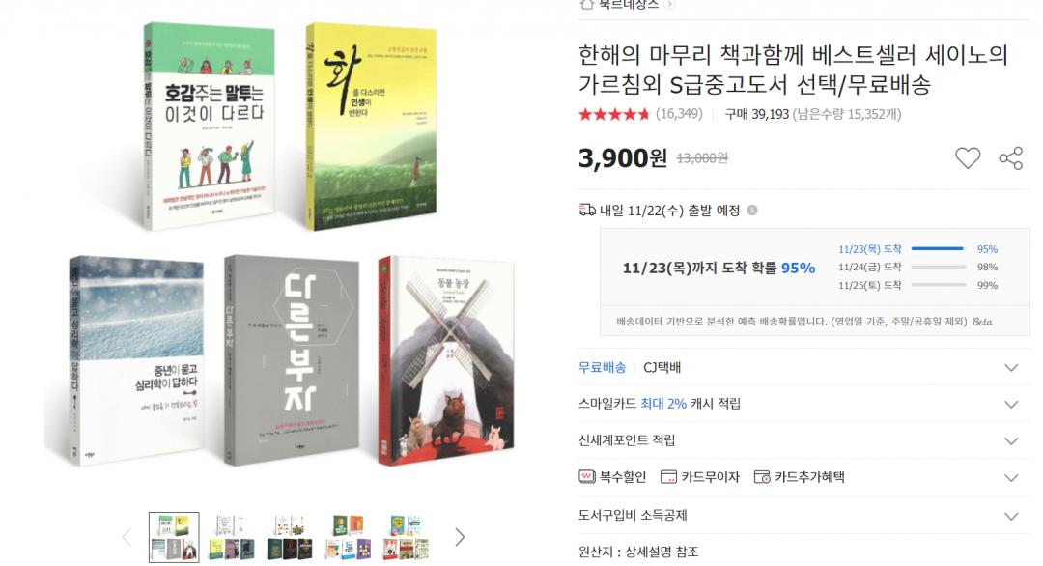Show previous thumbnails with left arrow
Image resolution: width=1043 pixels, height=566 pixels.
(127, 537)
